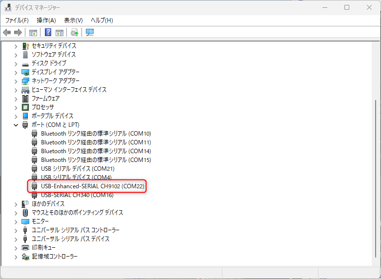Click the ポータブル デバイス icon
The width and height of the screenshot is (381, 279).
click(25, 116)
